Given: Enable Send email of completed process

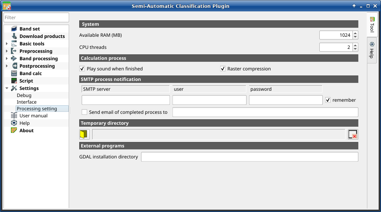Looking at the screenshot, I should (x=84, y=112).
